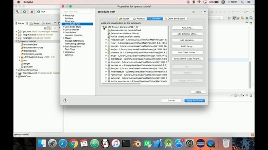Open Blender from the dock
Screen dimensions: 268x150
[137, 143]
